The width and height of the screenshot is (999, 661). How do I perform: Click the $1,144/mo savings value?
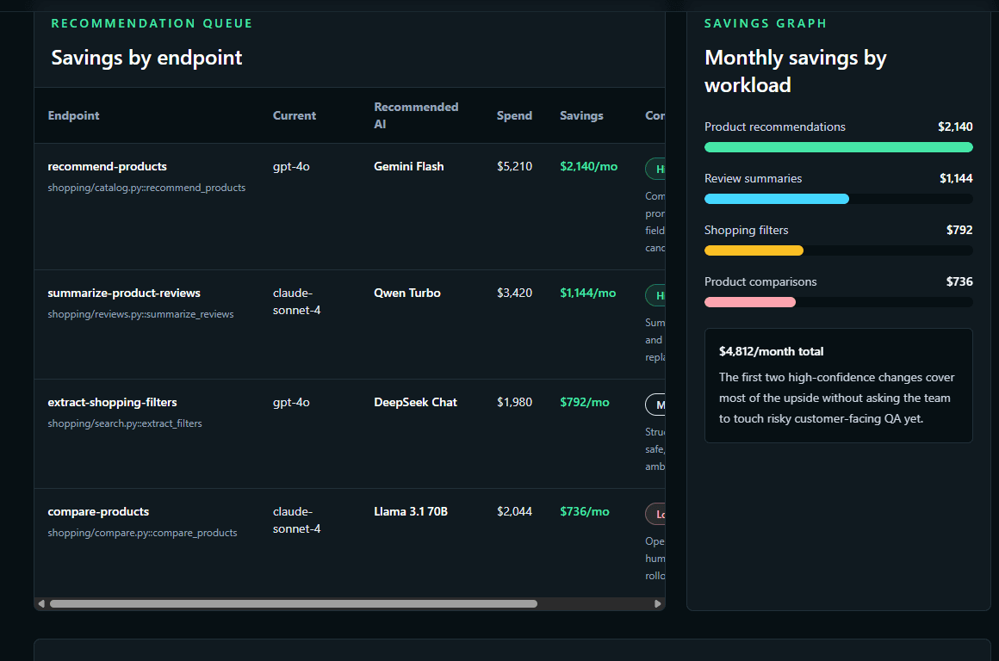coord(588,293)
